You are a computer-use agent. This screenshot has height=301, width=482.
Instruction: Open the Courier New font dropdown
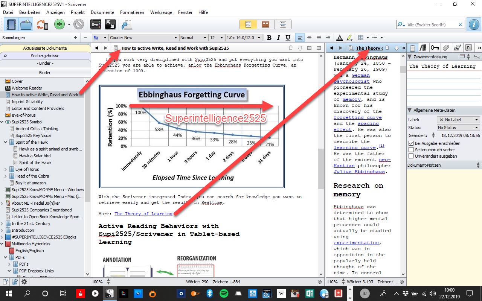[x=175, y=38]
